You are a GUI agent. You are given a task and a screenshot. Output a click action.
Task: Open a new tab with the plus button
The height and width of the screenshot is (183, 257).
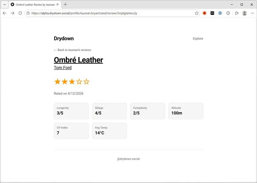pos(66,5)
